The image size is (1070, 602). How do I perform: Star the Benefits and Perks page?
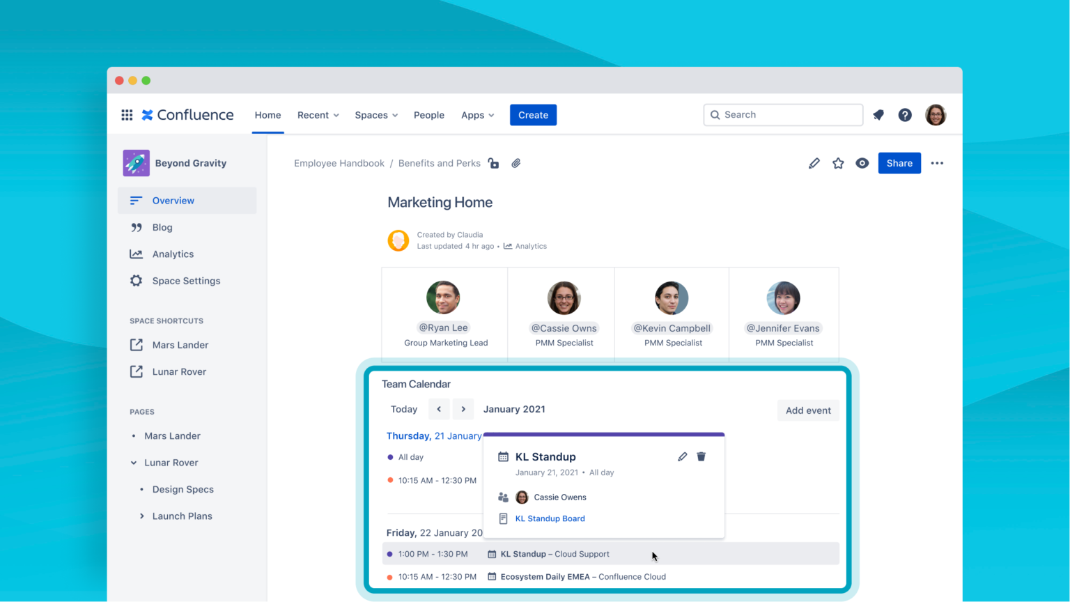(838, 162)
